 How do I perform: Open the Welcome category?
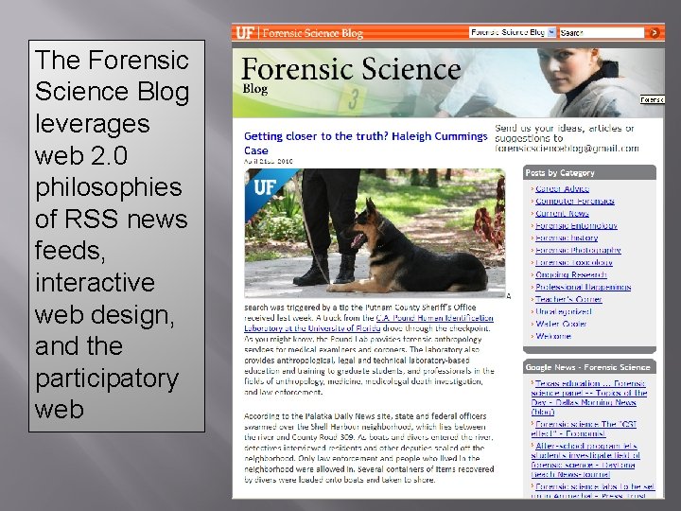(x=553, y=336)
